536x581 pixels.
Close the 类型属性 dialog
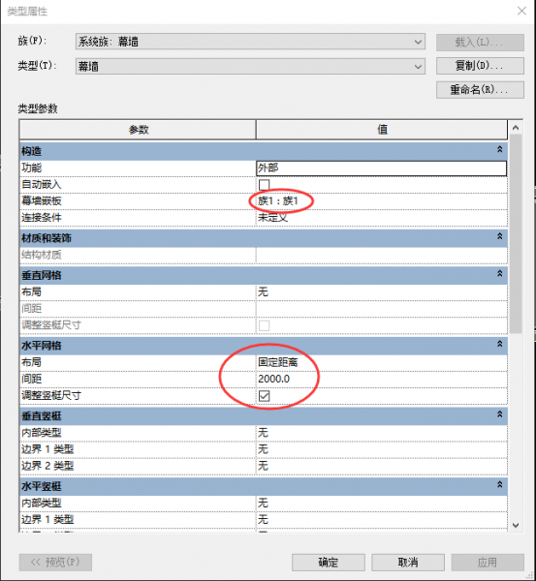pos(521,11)
